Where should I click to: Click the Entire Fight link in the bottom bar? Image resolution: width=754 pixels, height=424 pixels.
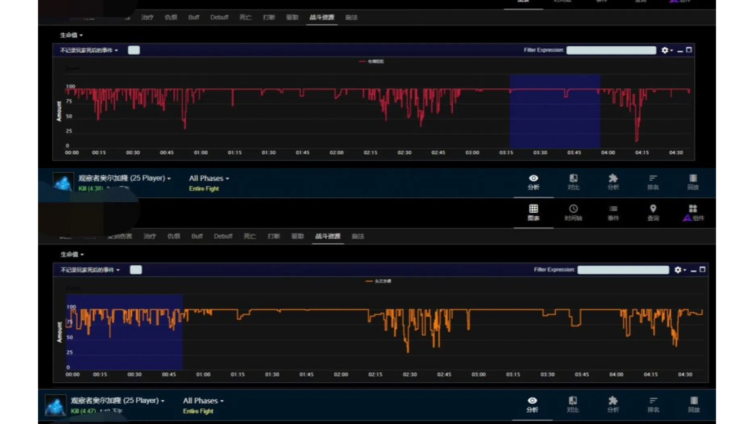[198, 411]
